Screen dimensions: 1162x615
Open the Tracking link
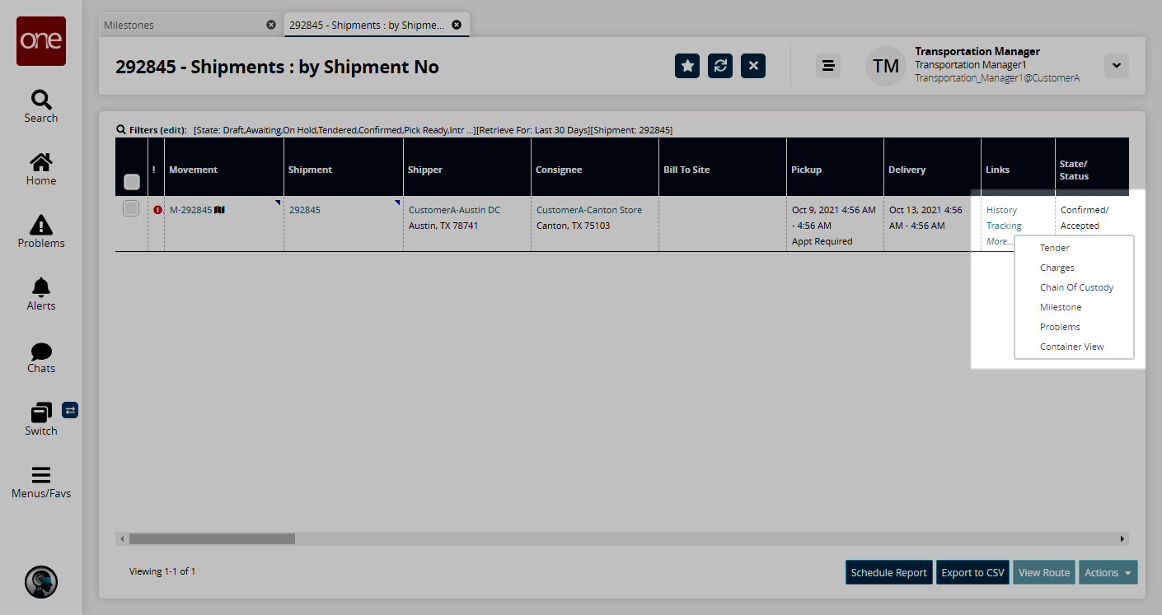coord(1004,226)
